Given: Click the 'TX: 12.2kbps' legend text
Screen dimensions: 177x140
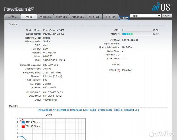Looking at the screenshot, I should pyautogui.click(x=33, y=127).
